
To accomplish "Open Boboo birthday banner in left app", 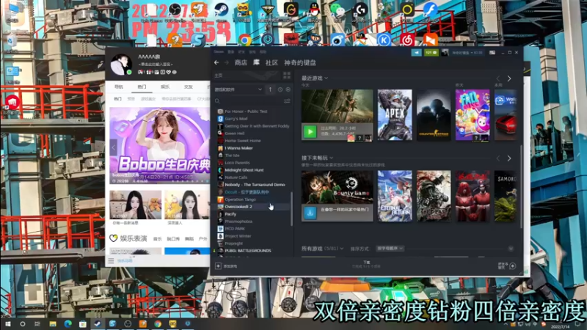I will [x=160, y=145].
